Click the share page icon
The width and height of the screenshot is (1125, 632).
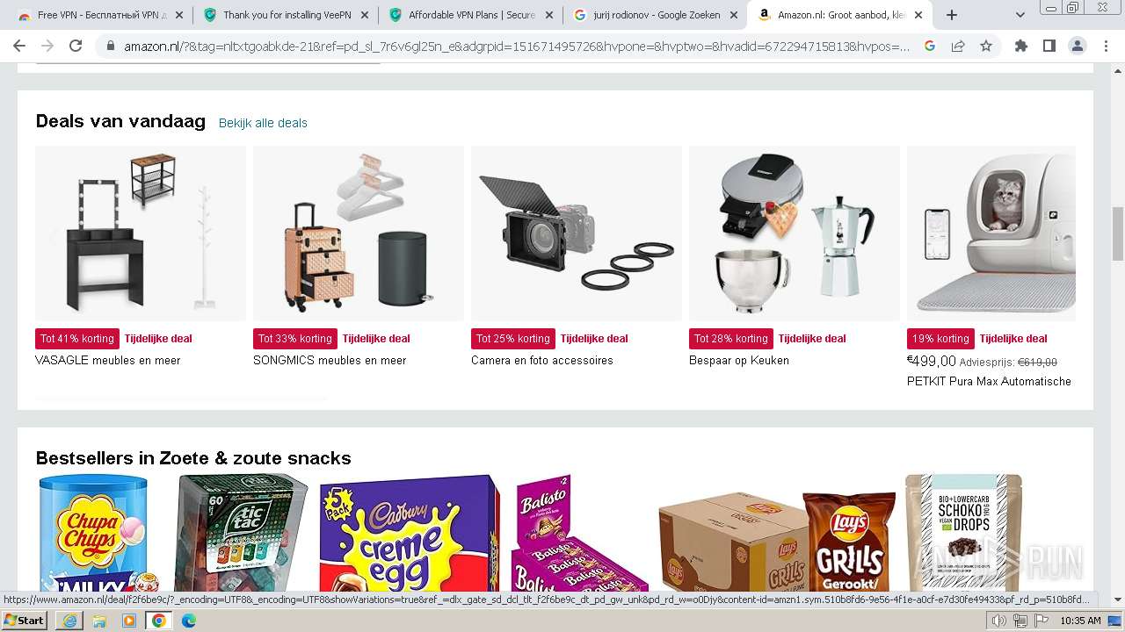tap(958, 46)
